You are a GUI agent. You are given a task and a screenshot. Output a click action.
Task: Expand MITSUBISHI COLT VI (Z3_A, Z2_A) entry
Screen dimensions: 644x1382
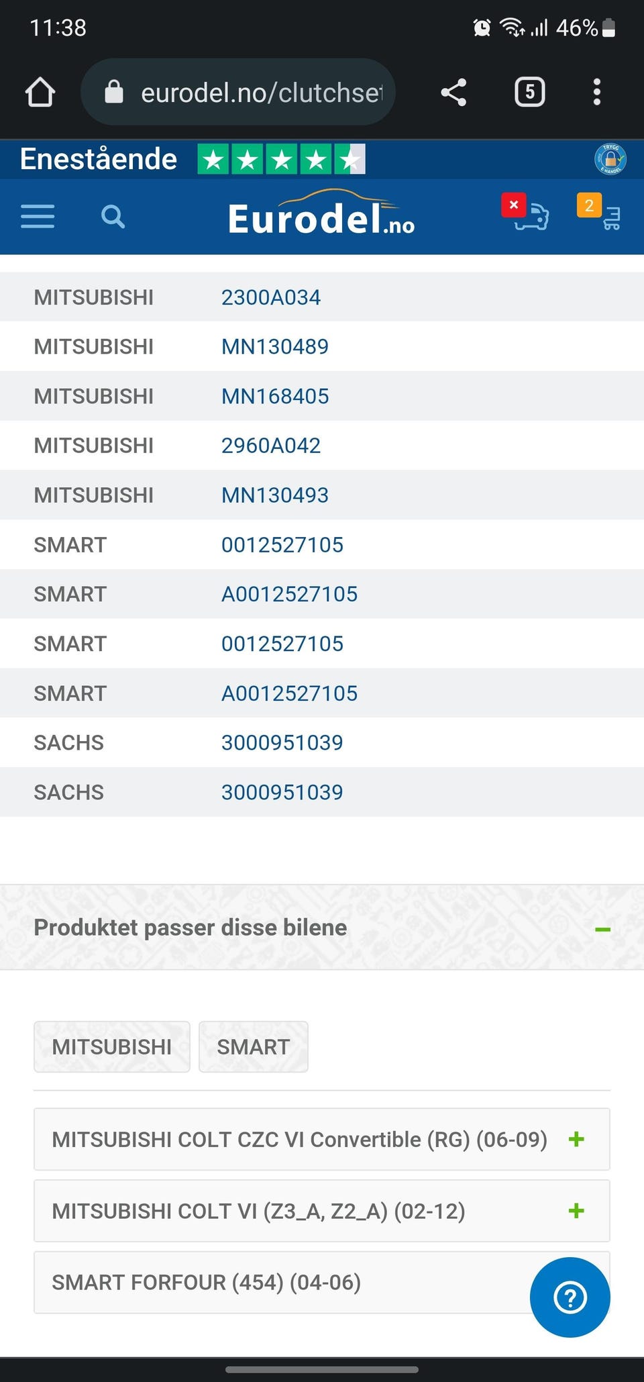[x=322, y=1211]
